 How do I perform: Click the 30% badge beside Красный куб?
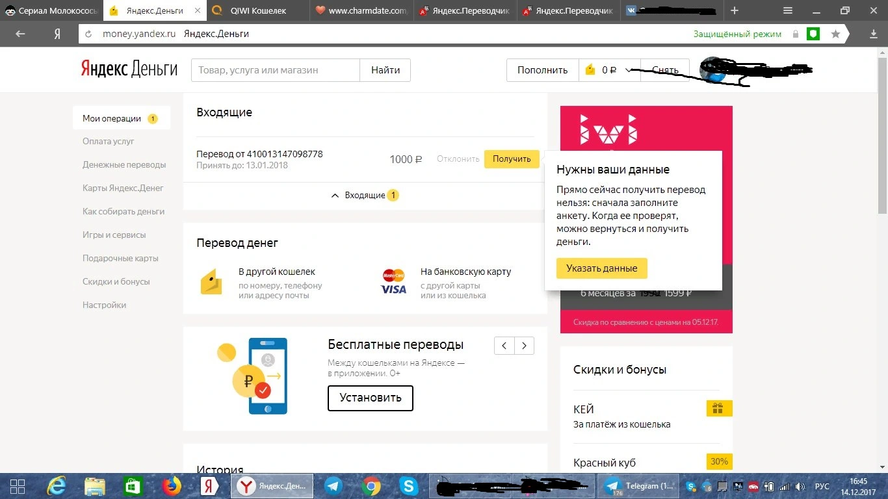coord(719,462)
